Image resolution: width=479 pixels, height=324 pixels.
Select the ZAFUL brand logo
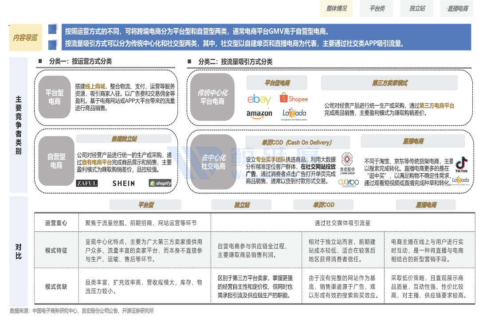[x=87, y=183]
